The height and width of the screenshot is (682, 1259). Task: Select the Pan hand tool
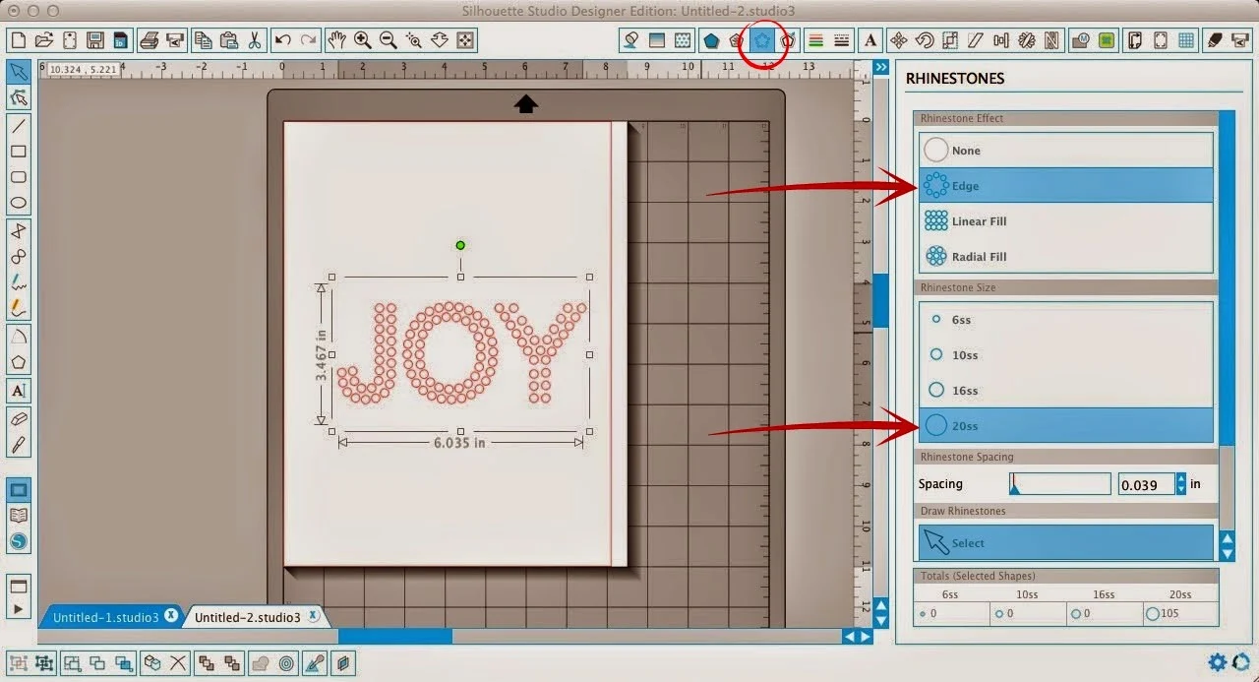(x=337, y=40)
